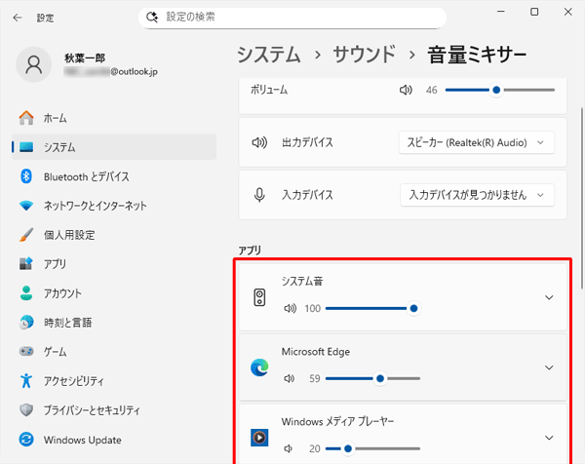Mute Windows メディア プレーヤー speaker icon
The height and width of the screenshot is (464, 585).
289,448
